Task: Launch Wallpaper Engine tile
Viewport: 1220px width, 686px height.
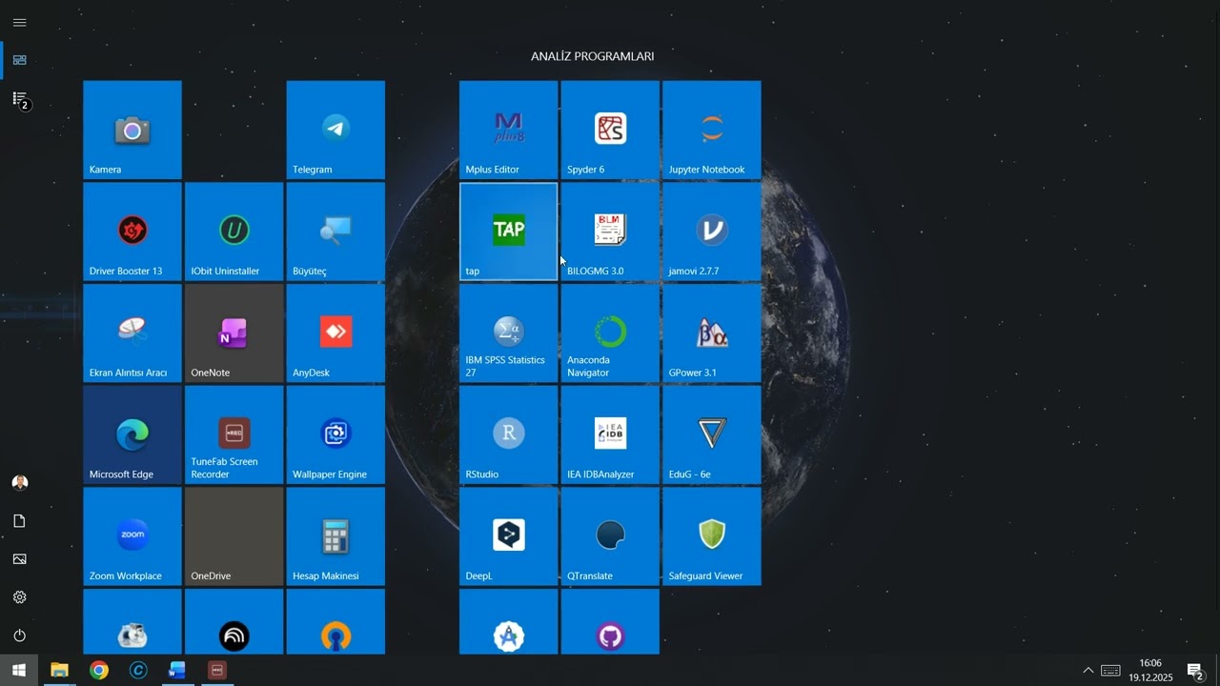Action: (335, 434)
